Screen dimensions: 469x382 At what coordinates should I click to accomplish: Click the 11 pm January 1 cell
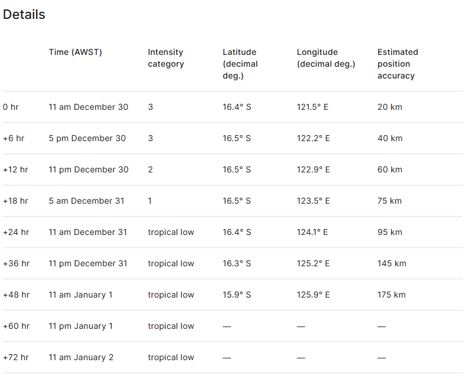[x=80, y=326]
